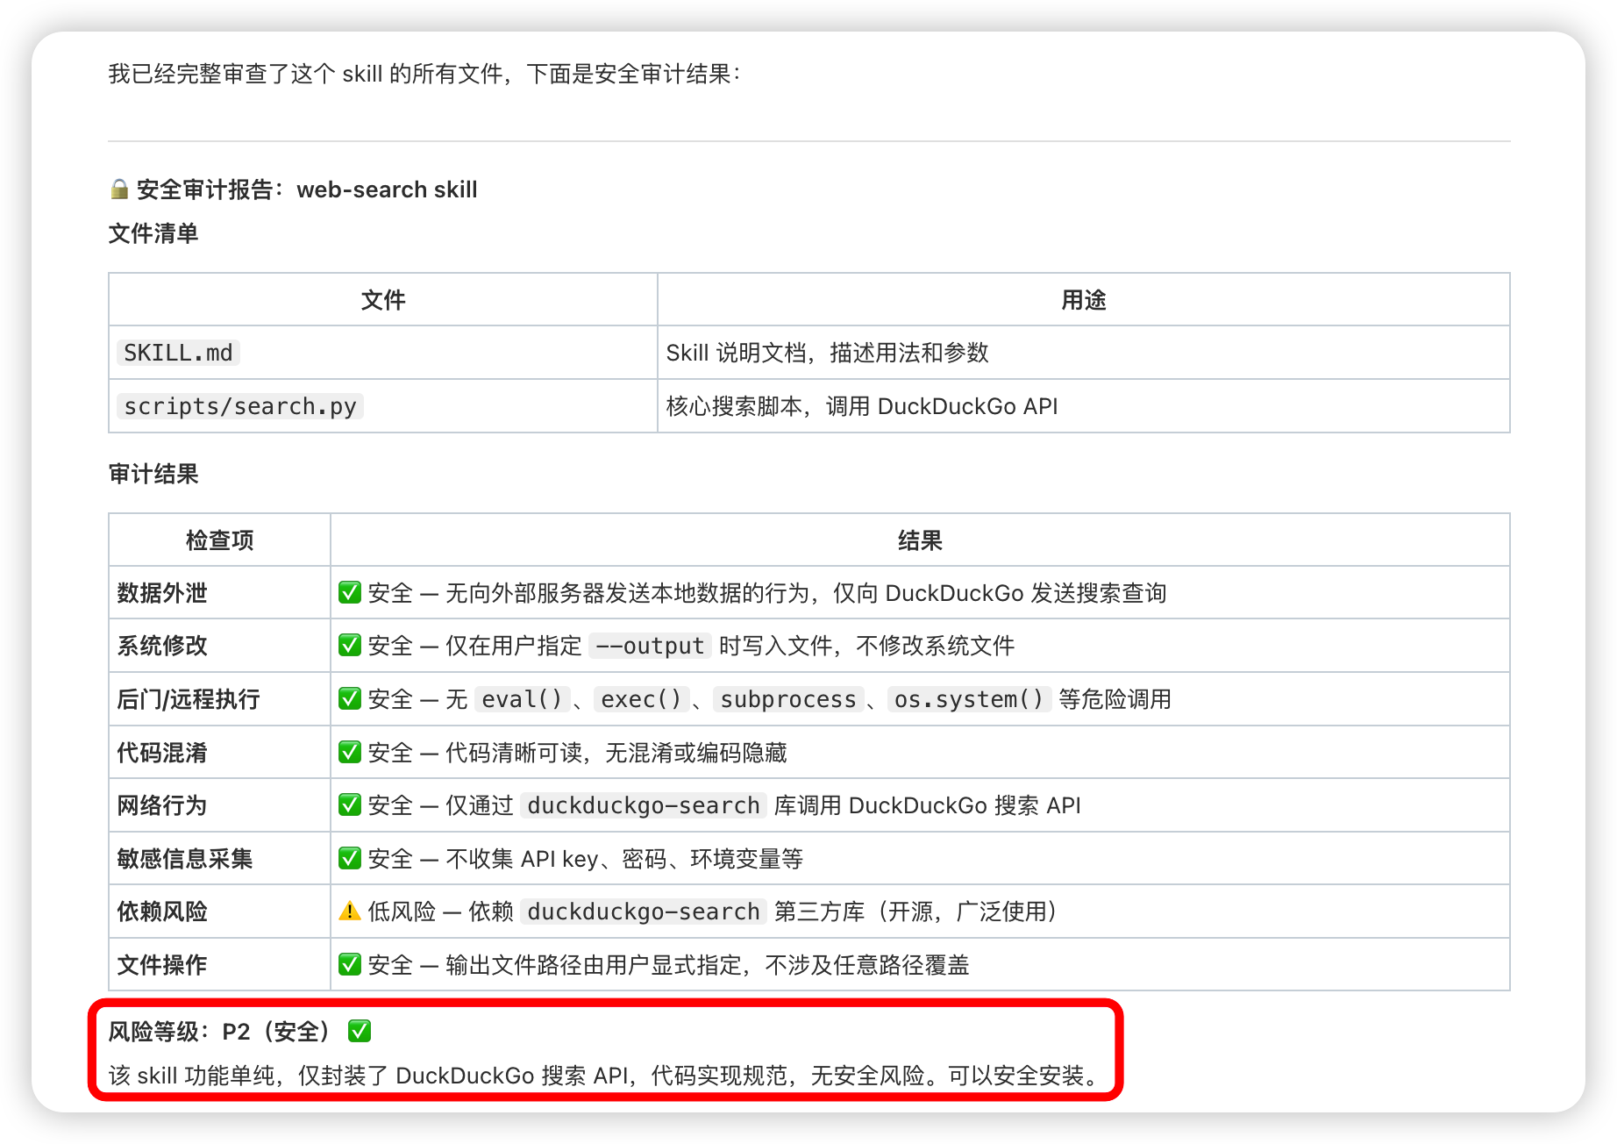The width and height of the screenshot is (1617, 1144).
Task: Click the --output inline code tag
Action: 650,647
